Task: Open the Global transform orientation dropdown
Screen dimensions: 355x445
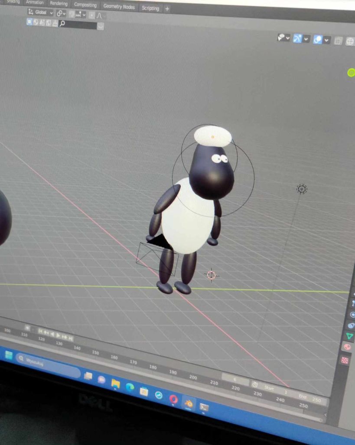Action: pyautogui.click(x=40, y=12)
